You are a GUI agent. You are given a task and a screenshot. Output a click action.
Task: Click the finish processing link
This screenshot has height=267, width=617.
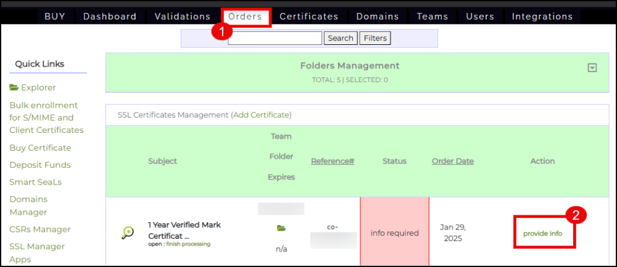coord(188,244)
